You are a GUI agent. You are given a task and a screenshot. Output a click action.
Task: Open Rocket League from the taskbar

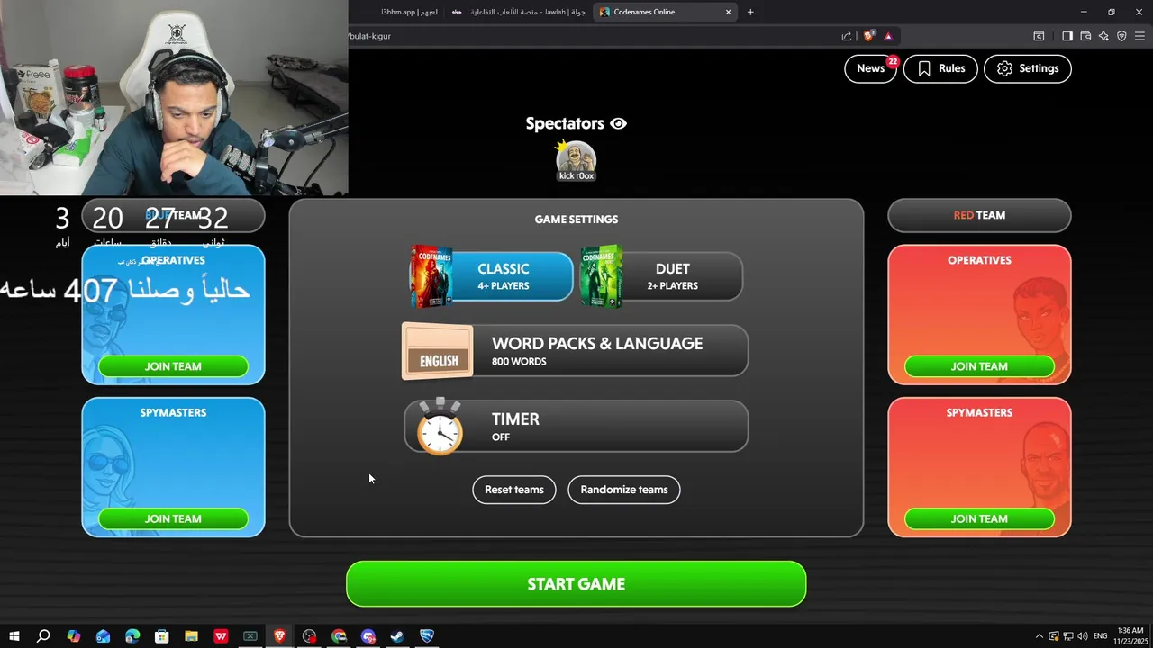pos(427,636)
